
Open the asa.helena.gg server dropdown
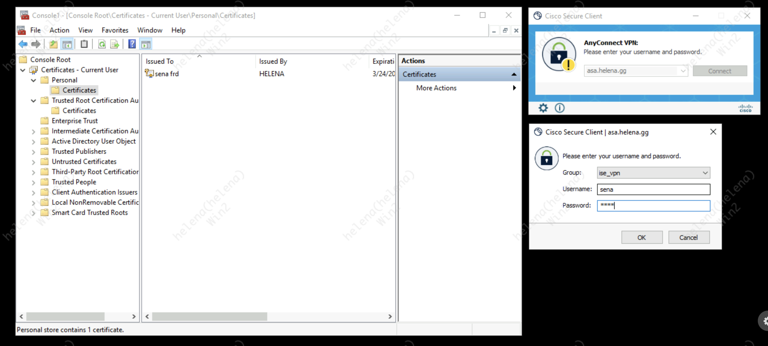[683, 71]
